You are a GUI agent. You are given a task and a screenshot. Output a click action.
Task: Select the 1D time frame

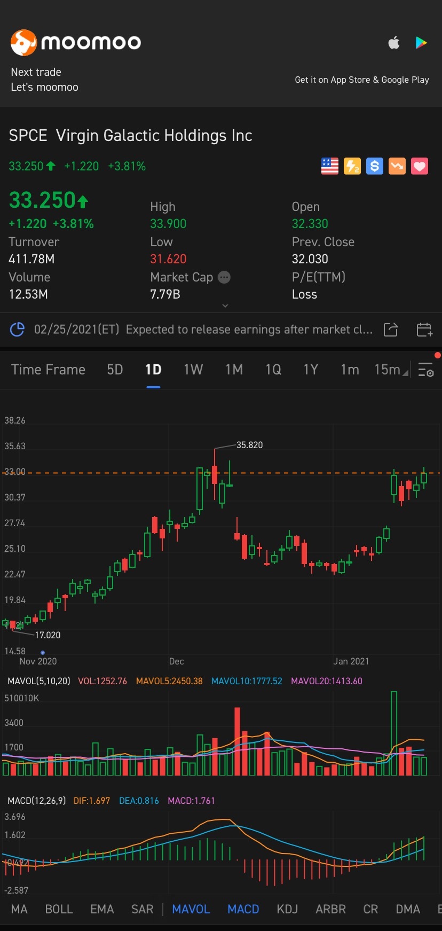pyautogui.click(x=153, y=370)
